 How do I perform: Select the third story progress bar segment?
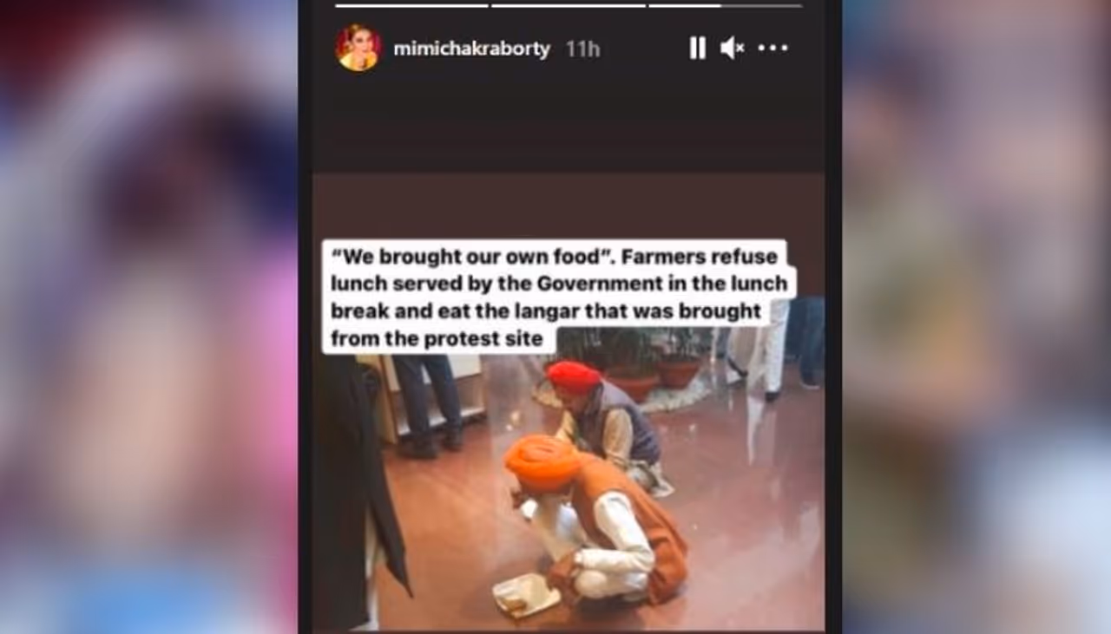[x=725, y=5]
